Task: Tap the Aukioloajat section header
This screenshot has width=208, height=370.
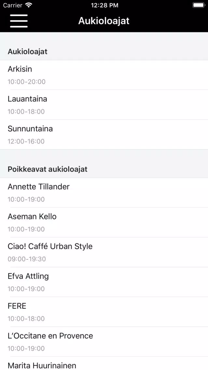Action: (x=28, y=51)
